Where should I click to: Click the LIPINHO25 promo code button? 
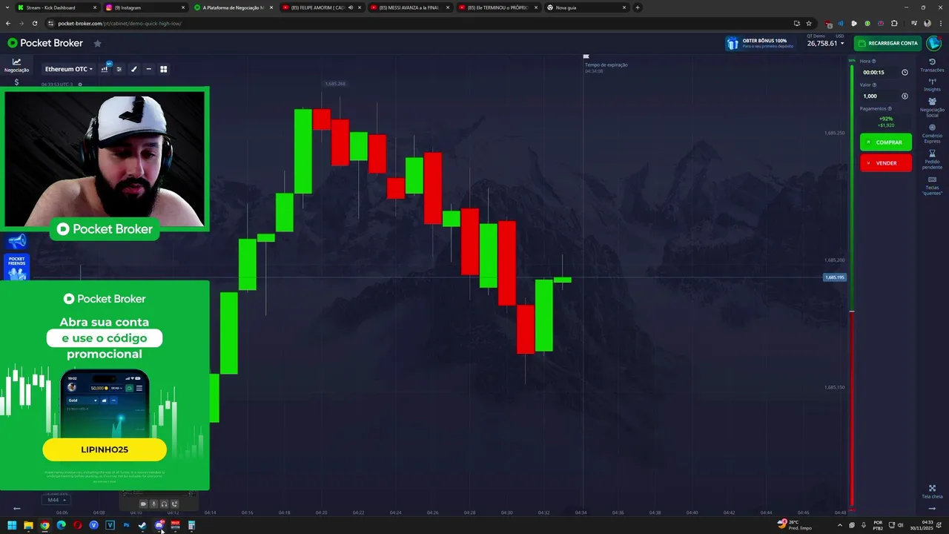(105, 449)
